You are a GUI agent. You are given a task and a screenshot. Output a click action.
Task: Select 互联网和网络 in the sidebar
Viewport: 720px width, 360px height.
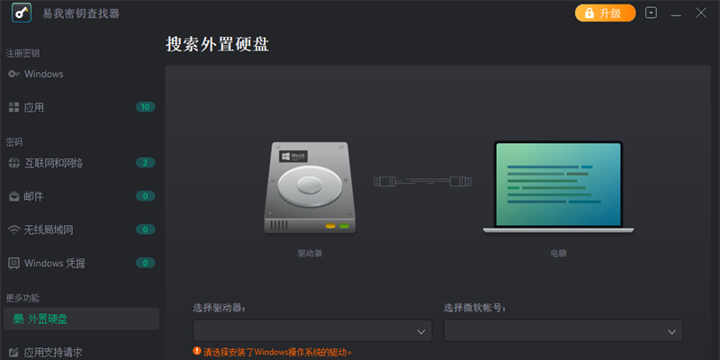point(53,163)
